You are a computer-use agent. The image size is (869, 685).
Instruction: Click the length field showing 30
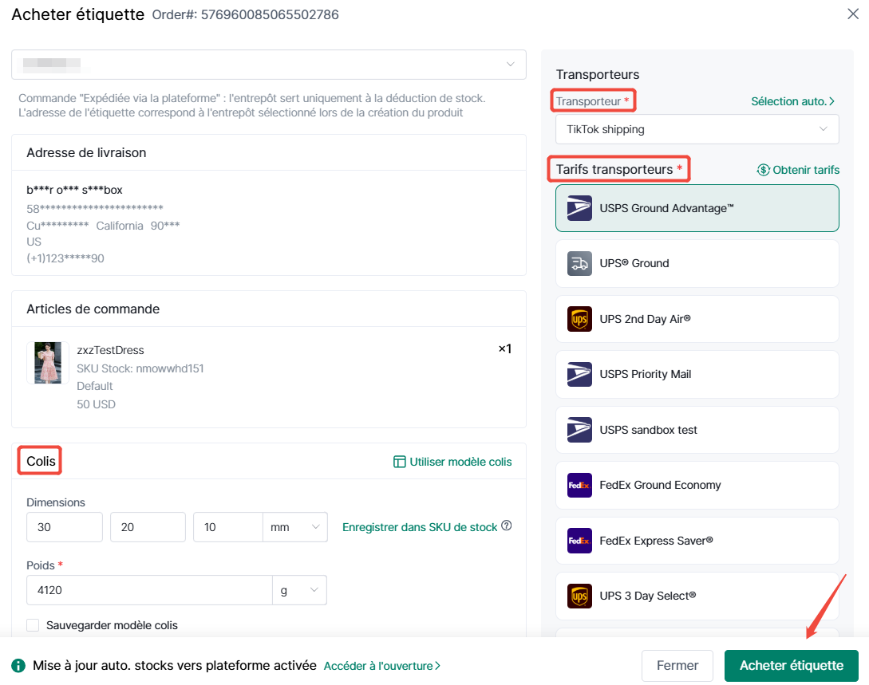click(x=65, y=527)
